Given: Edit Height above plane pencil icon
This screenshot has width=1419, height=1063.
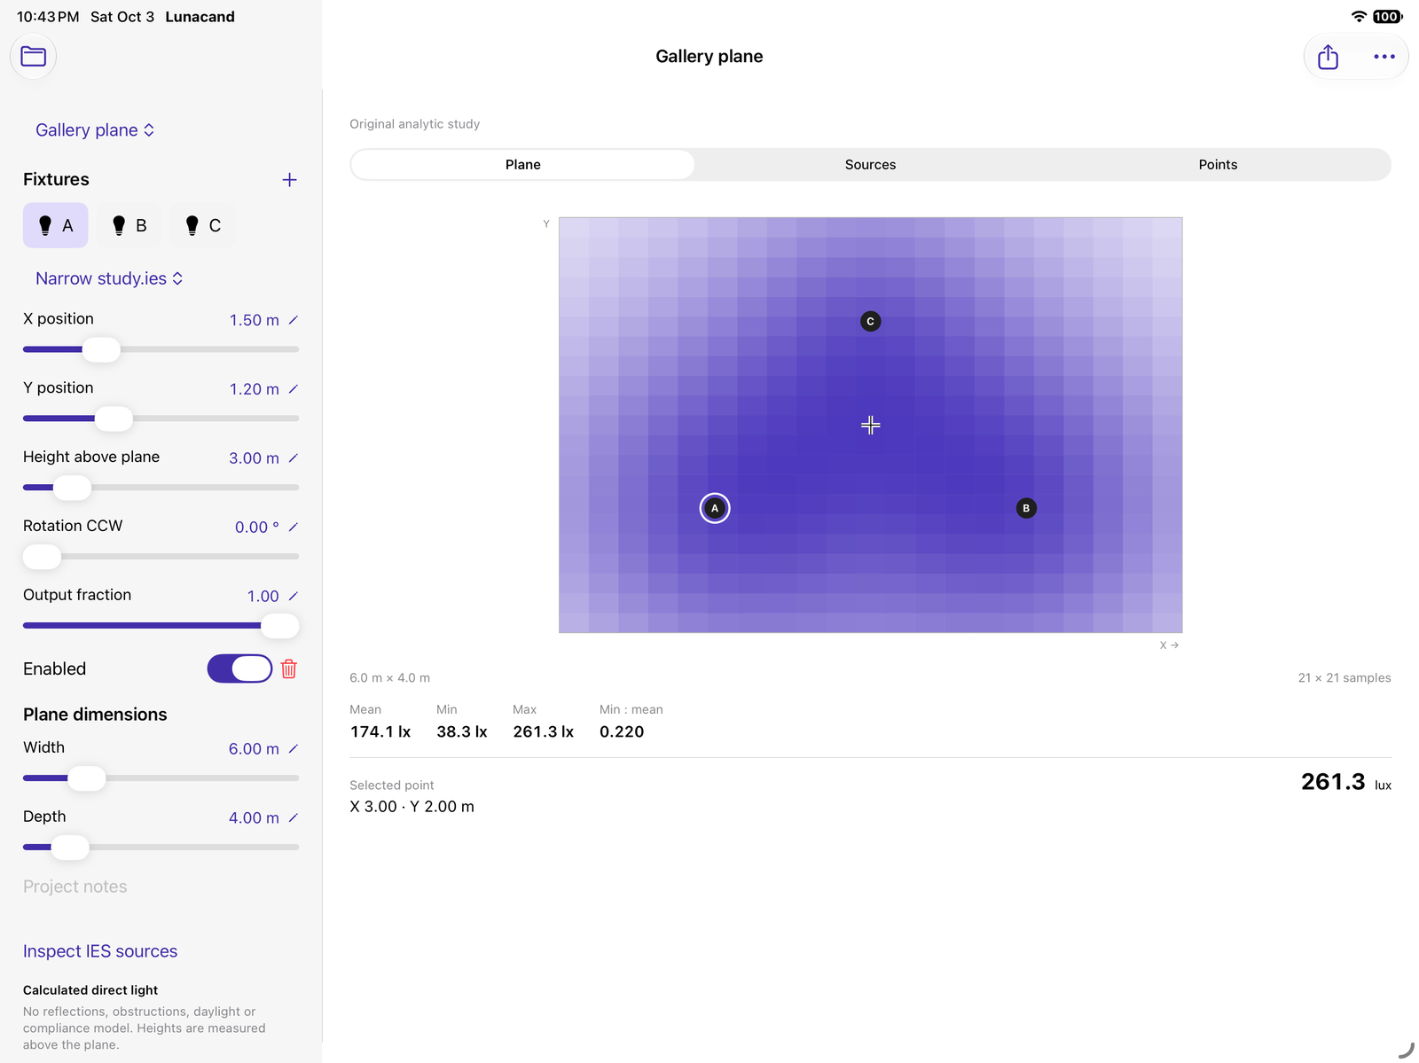Looking at the screenshot, I should tap(294, 458).
